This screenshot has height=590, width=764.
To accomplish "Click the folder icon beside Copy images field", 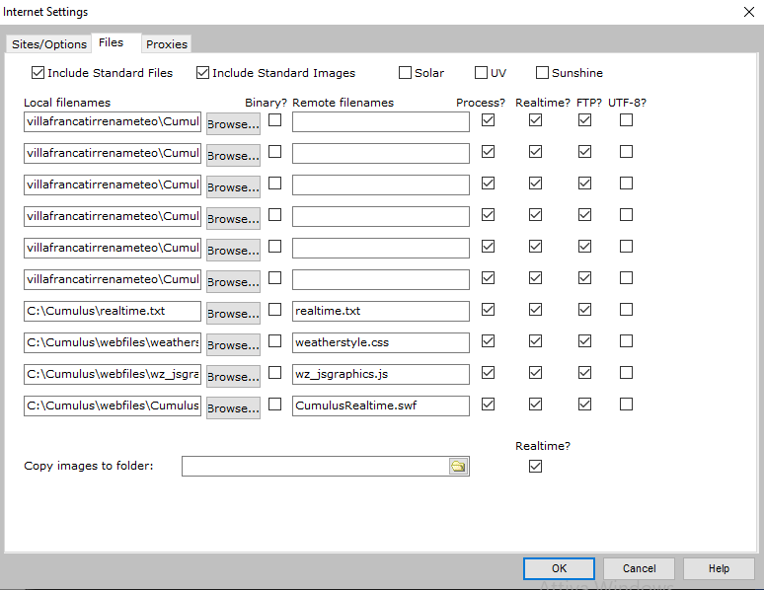I will tap(458, 467).
